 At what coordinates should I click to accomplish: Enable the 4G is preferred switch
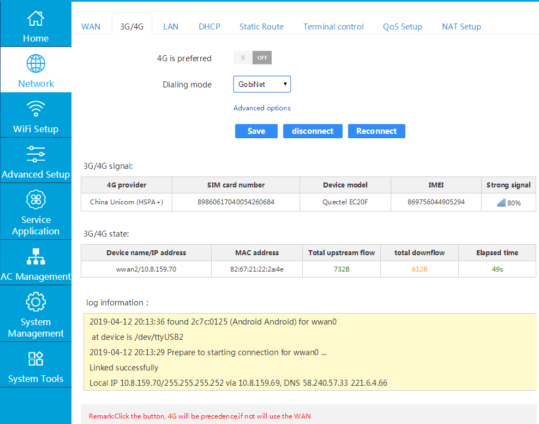tap(252, 57)
